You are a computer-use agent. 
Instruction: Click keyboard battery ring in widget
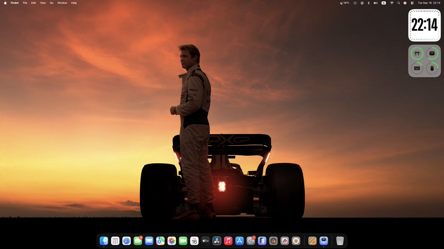pos(417,68)
